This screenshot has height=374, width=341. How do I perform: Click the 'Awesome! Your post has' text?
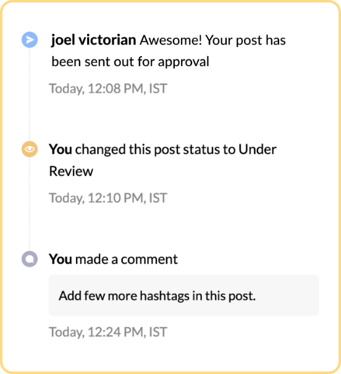click(213, 40)
